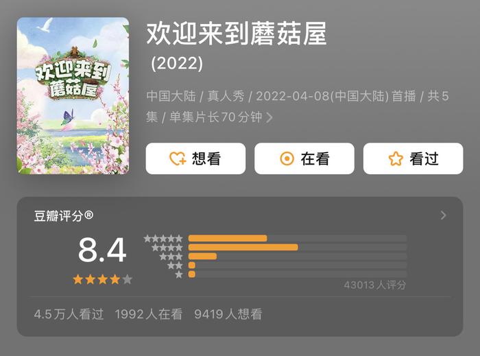The width and height of the screenshot is (480, 356).
Task: Tap the 43013人评分 count
Action: point(375,285)
